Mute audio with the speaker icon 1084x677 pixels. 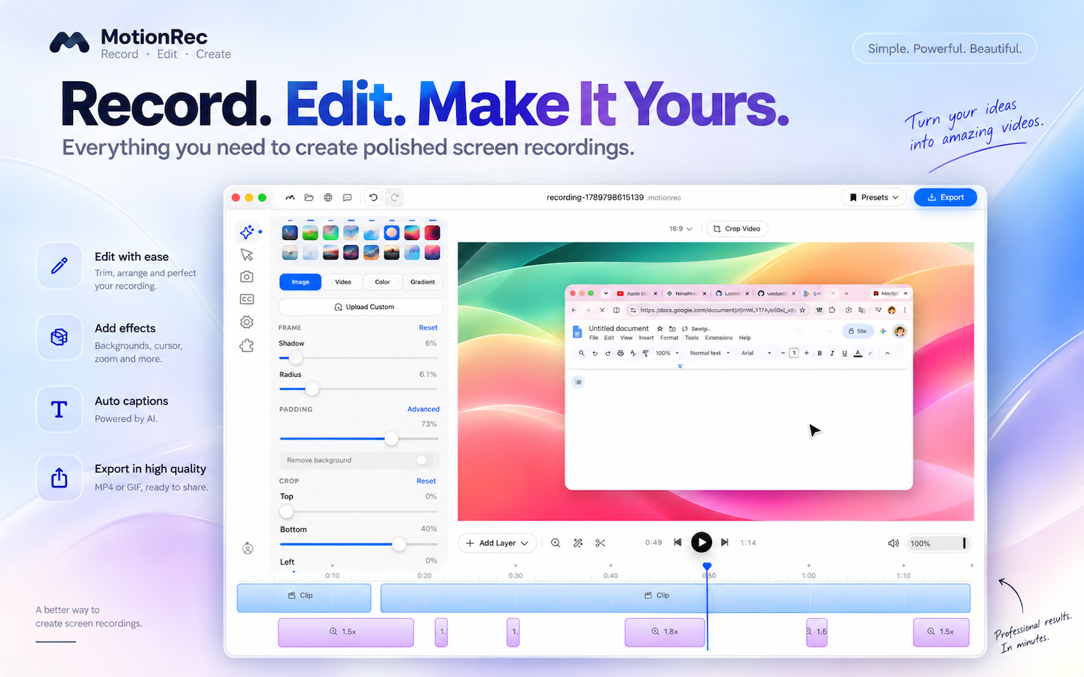coord(894,543)
